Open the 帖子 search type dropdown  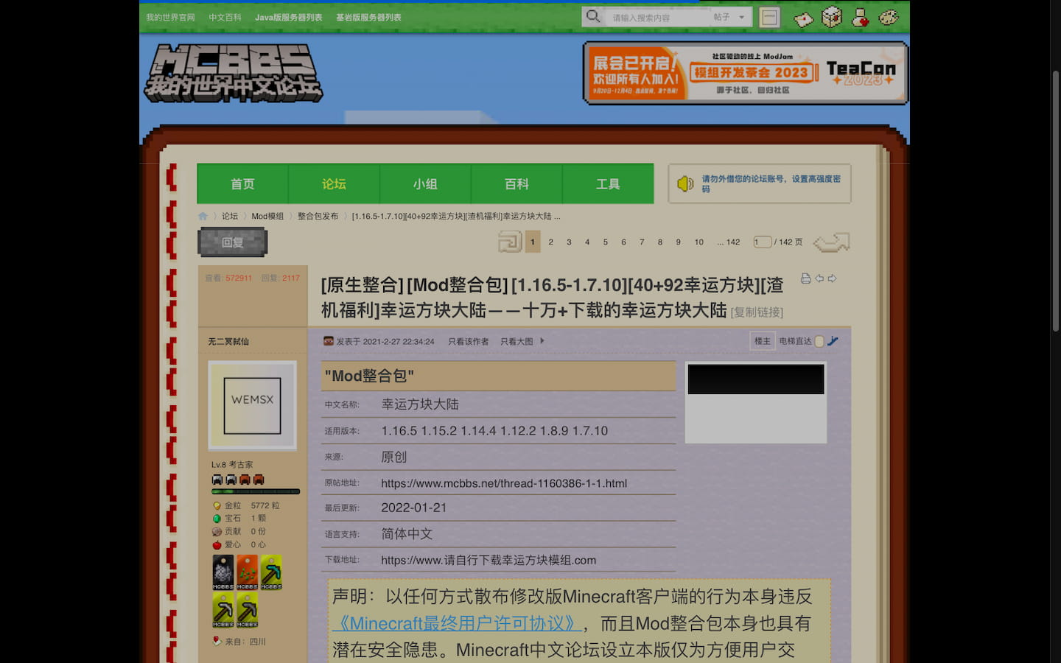point(729,17)
